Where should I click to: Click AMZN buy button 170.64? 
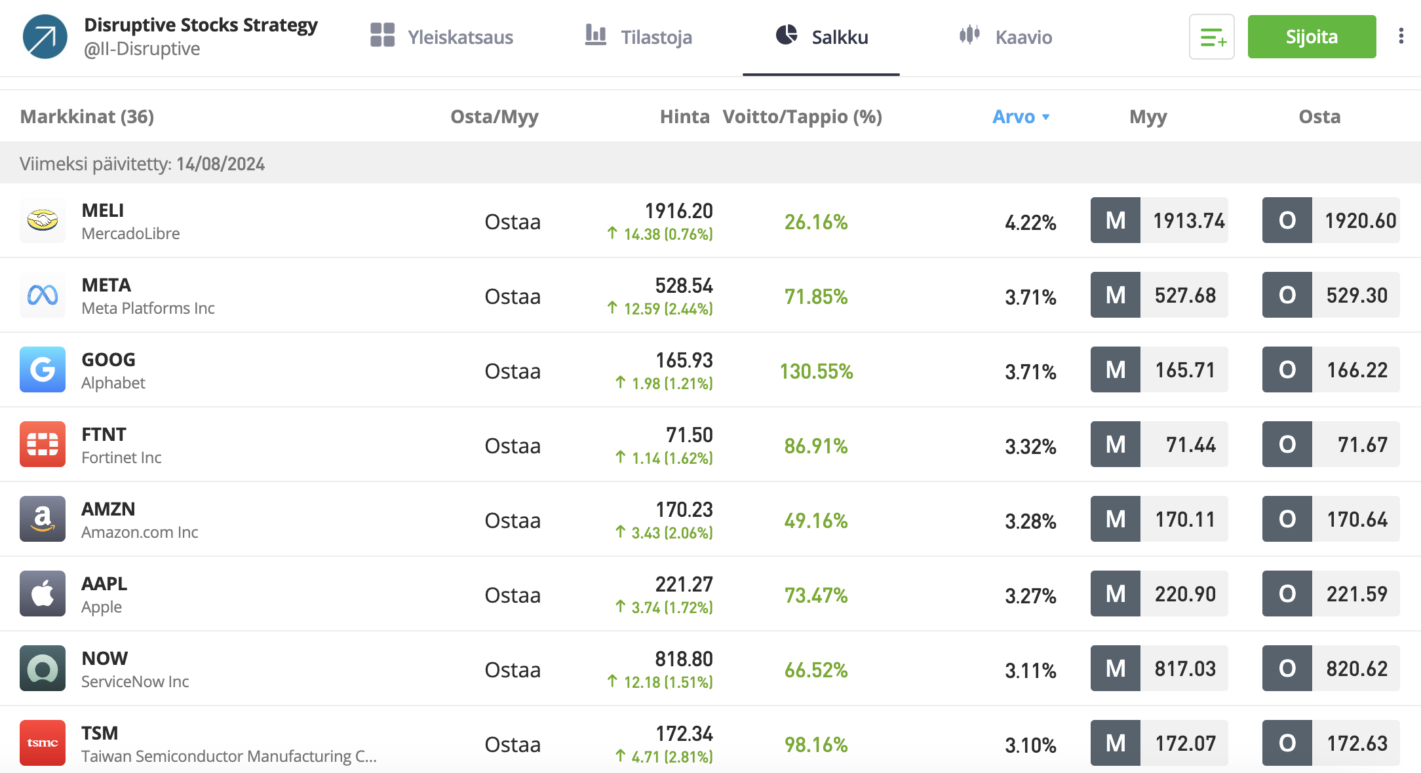1331,519
